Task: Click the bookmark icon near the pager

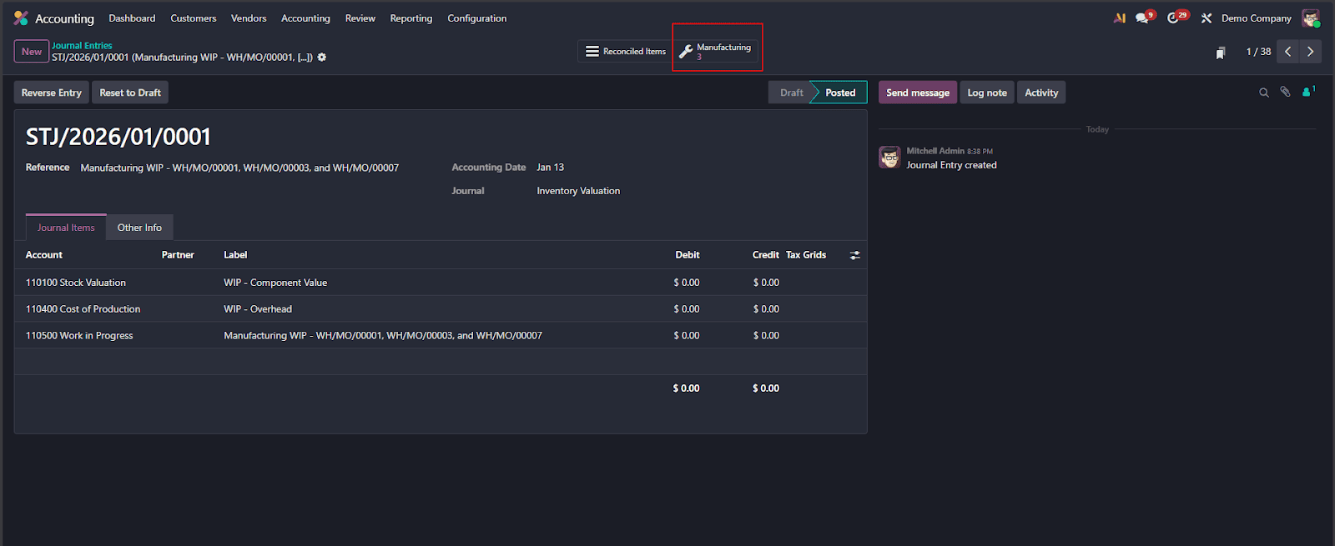Action: coord(1221,53)
